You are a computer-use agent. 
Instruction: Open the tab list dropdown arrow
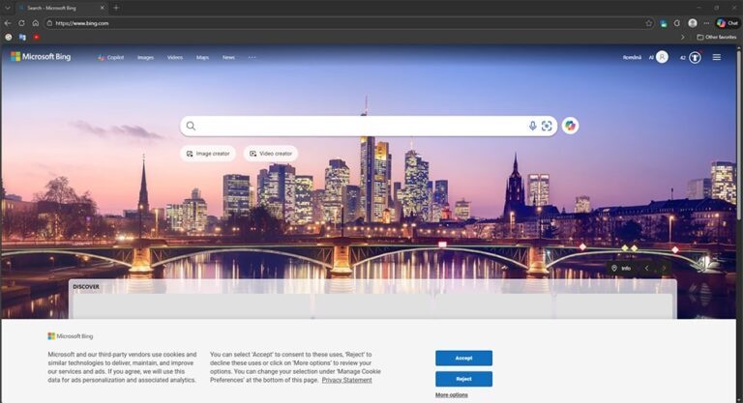[8, 8]
